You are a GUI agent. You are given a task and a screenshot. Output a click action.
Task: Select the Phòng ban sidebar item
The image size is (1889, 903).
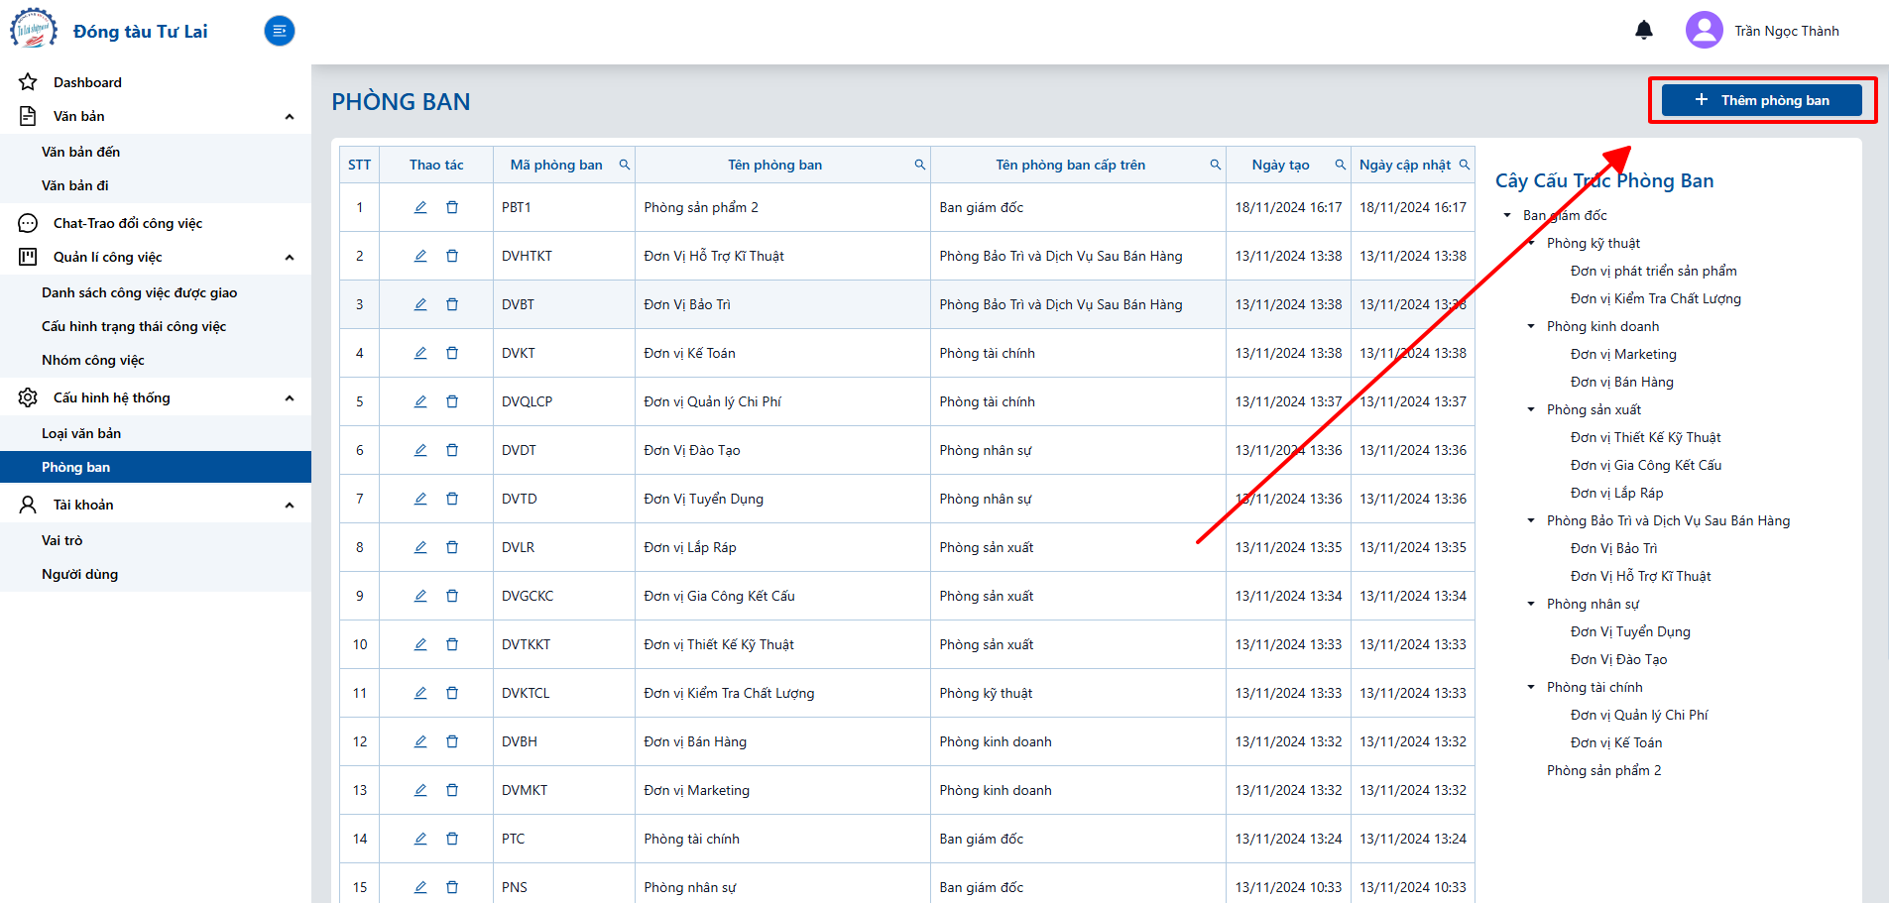pyautogui.click(x=156, y=467)
